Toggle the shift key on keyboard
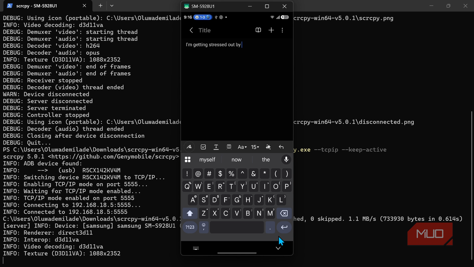The height and width of the screenshot is (267, 474). (x=190, y=213)
